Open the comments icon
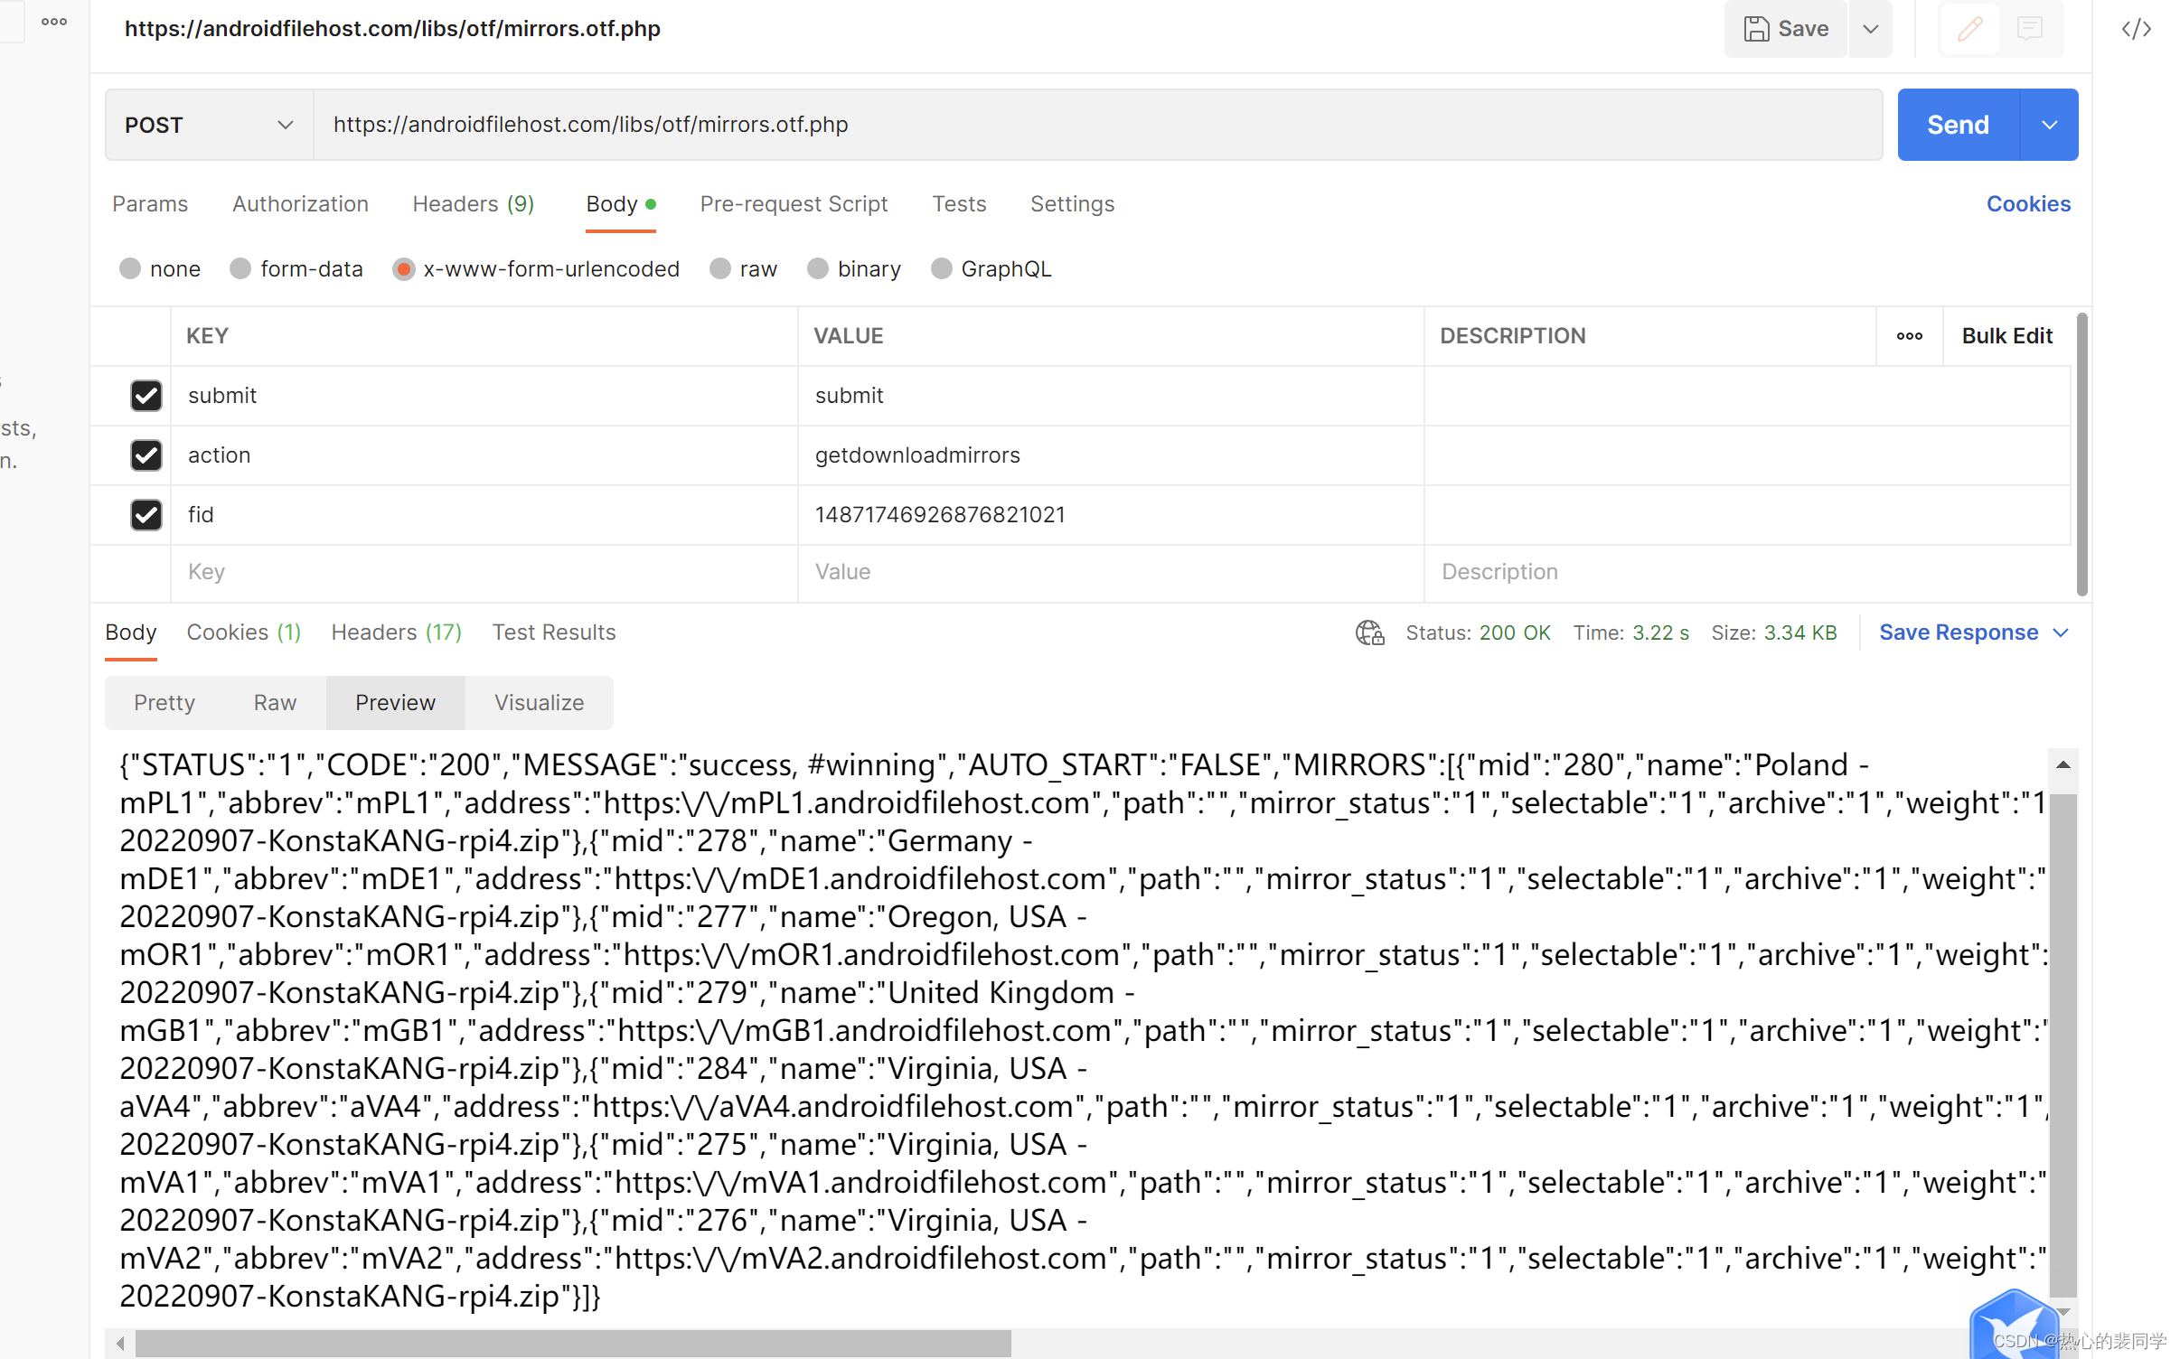 (2030, 29)
